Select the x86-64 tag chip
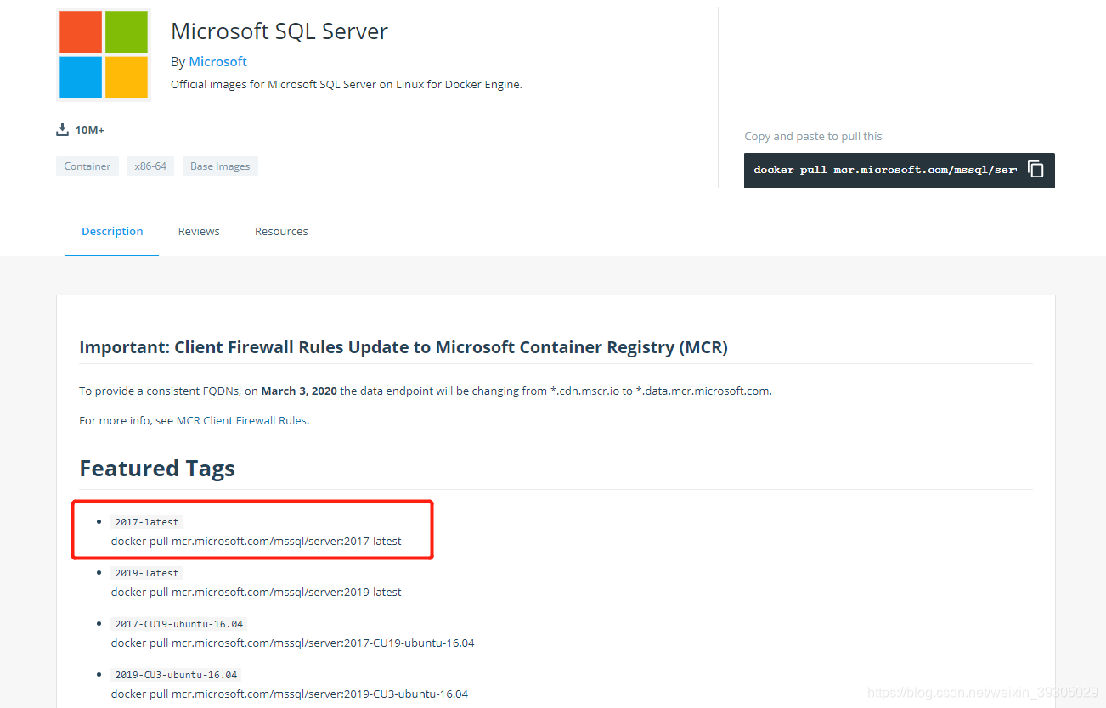The height and width of the screenshot is (708, 1106). (150, 166)
